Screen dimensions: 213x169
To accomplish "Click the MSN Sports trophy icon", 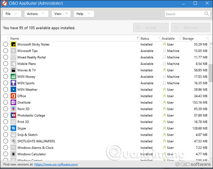I will 13,83.
